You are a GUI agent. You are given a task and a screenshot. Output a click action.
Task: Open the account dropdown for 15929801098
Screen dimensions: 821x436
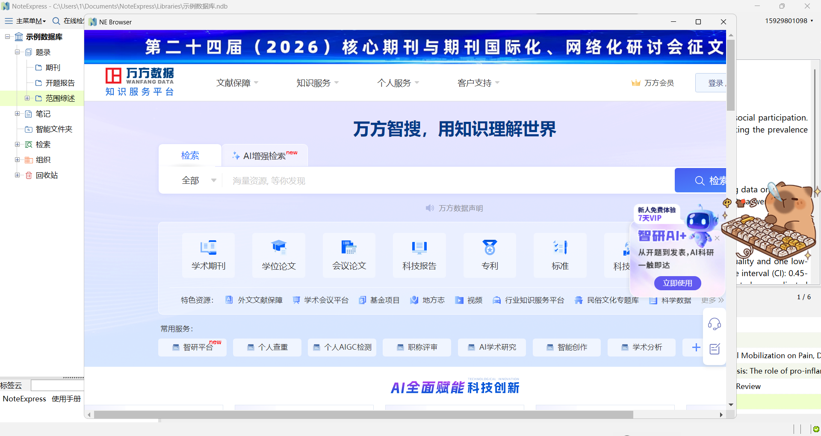click(x=789, y=20)
